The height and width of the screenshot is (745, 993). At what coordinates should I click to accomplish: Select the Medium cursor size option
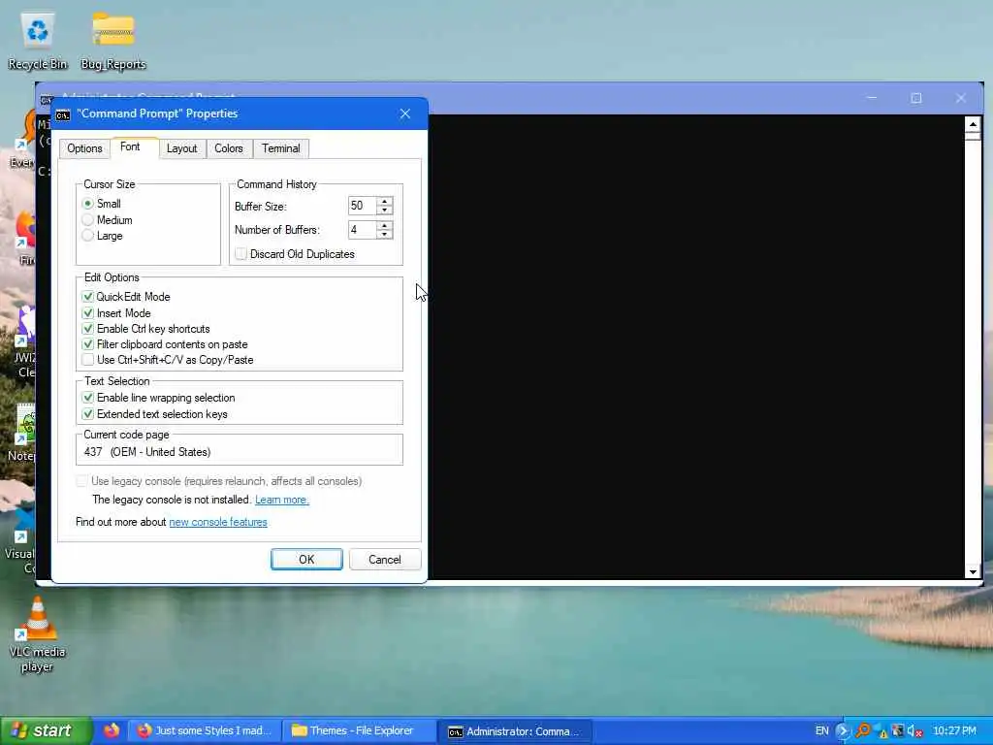[88, 220]
